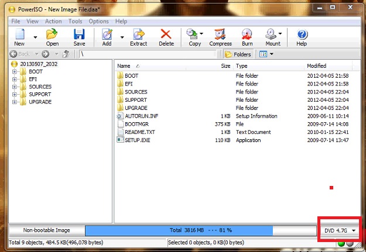
Task: Click the 375 KB size cell
Action: point(223,124)
